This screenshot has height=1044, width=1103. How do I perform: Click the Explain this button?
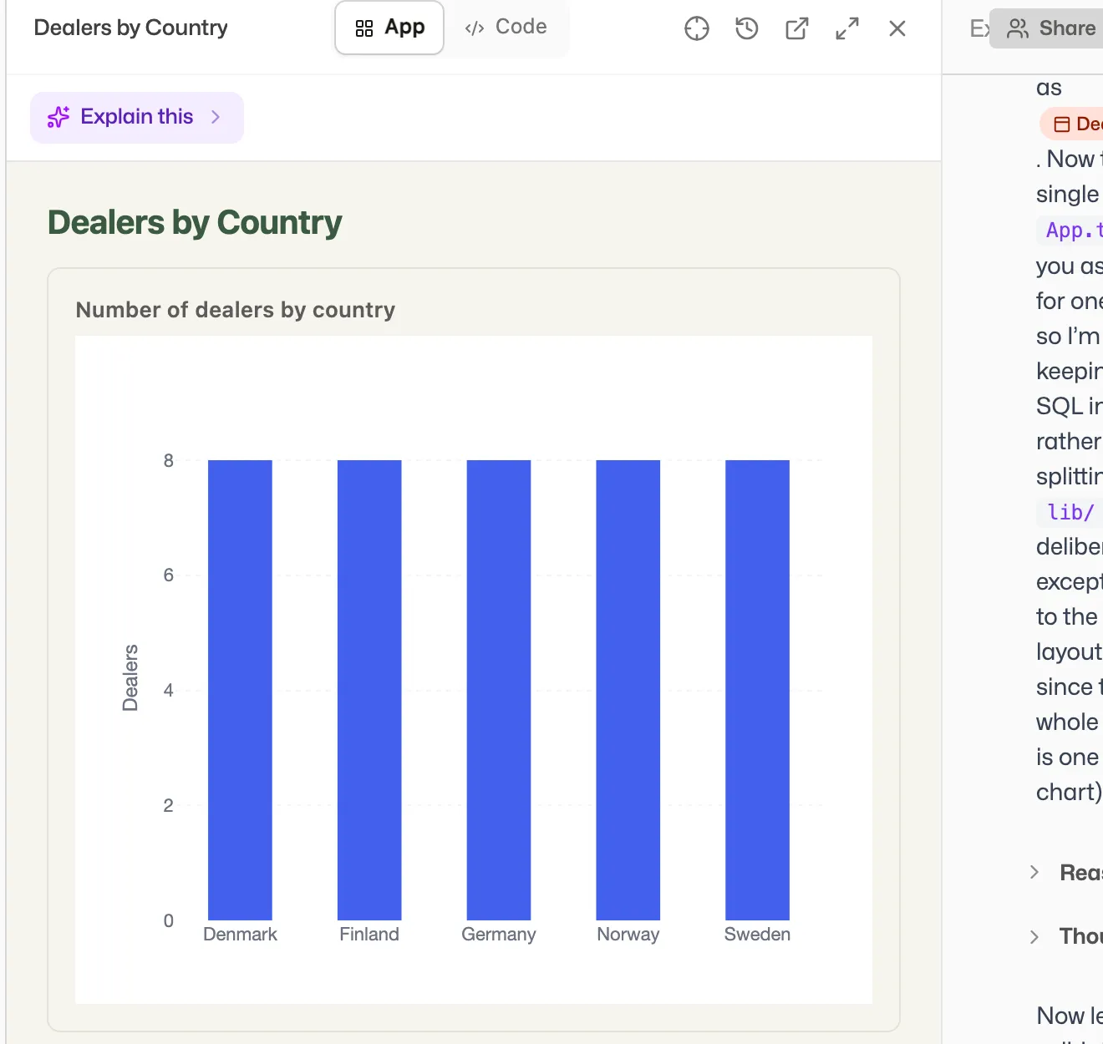tap(137, 117)
